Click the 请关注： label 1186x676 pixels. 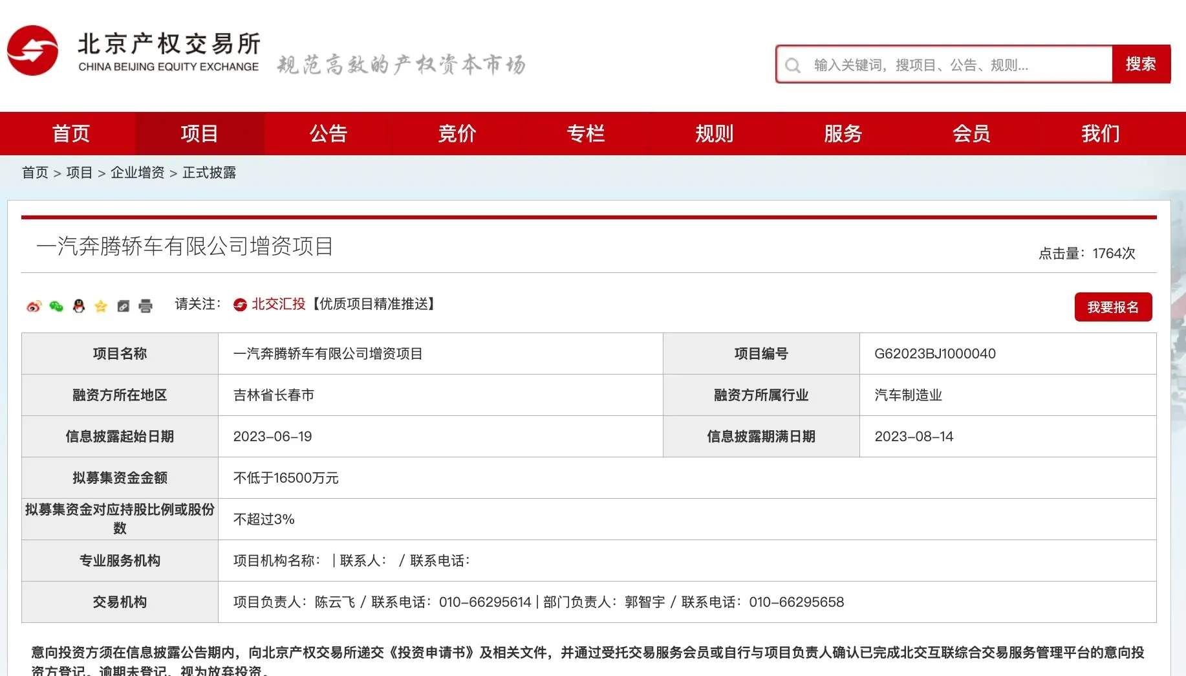pyautogui.click(x=198, y=304)
